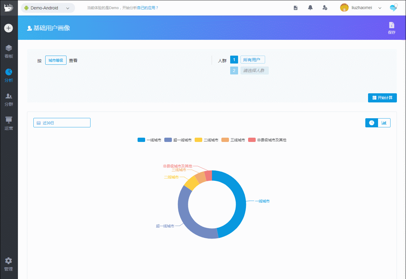Switch to bar chart view
The height and width of the screenshot is (279, 406).
(384, 123)
